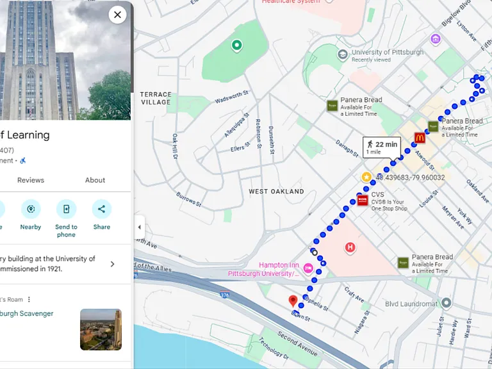Screen dimensions: 492x369
Task: Click the Louisa St label
Action: [429, 199]
